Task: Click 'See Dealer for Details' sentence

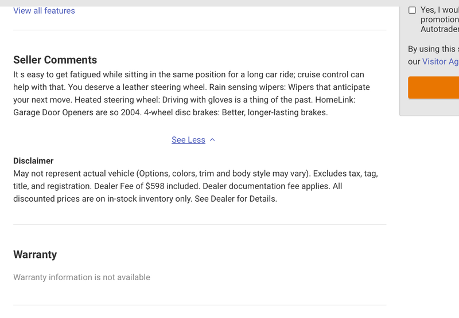Action: (236, 199)
